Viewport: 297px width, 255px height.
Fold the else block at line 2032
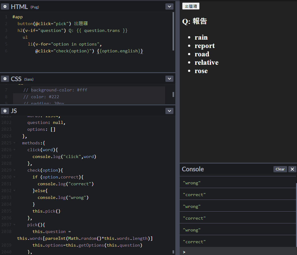pos(14,191)
